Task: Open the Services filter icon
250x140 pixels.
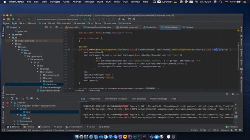Action: (27, 98)
